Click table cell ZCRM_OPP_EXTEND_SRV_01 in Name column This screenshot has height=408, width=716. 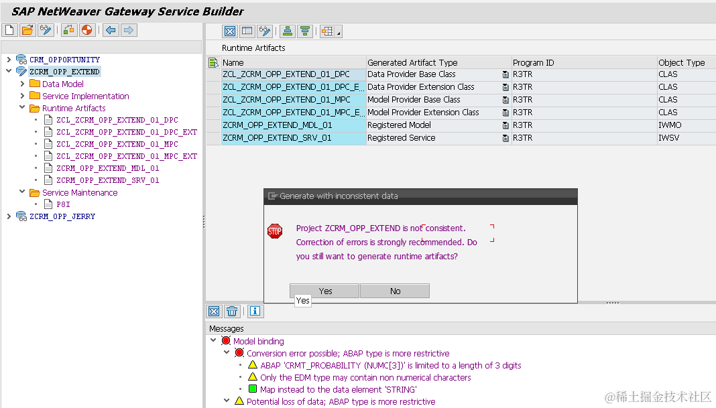tap(294, 138)
